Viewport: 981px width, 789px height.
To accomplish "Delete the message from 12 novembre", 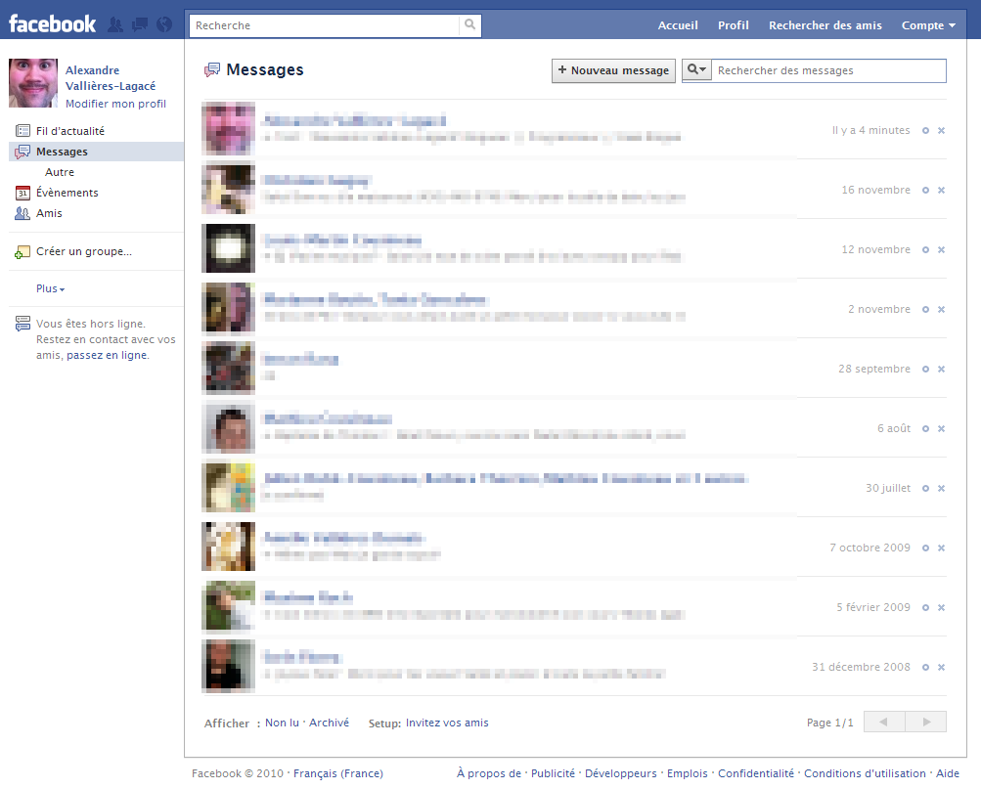I will (x=941, y=249).
